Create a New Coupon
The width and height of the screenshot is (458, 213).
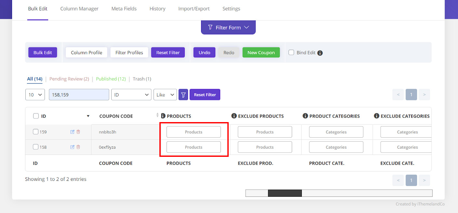[x=261, y=53]
